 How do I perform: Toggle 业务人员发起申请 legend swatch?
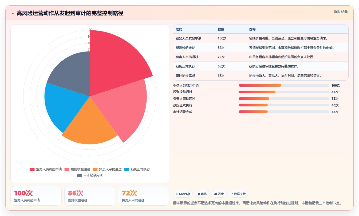(32, 169)
